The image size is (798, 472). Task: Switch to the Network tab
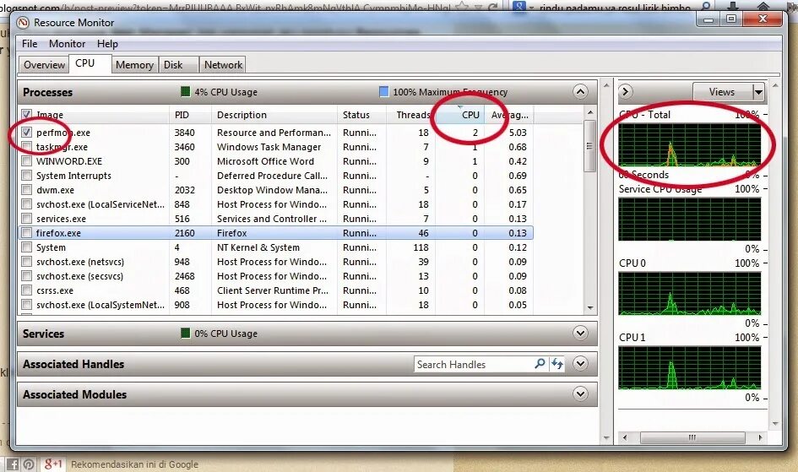[223, 65]
